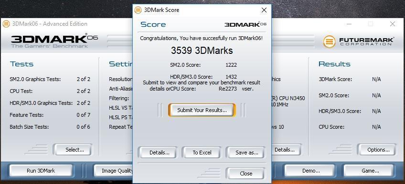Open Details in the 3DMark Score dialog
The image size is (405, 184).
157,153
